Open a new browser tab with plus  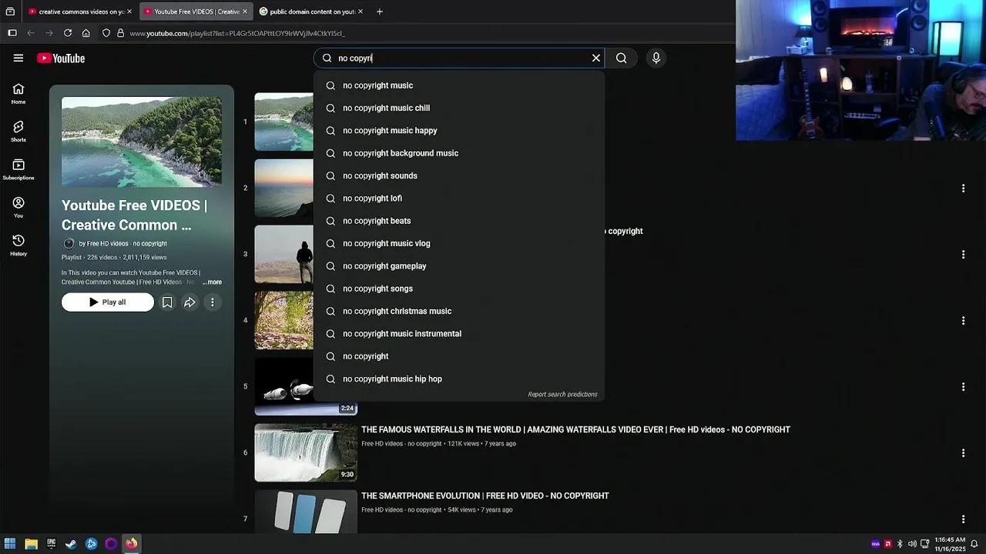pos(380,12)
